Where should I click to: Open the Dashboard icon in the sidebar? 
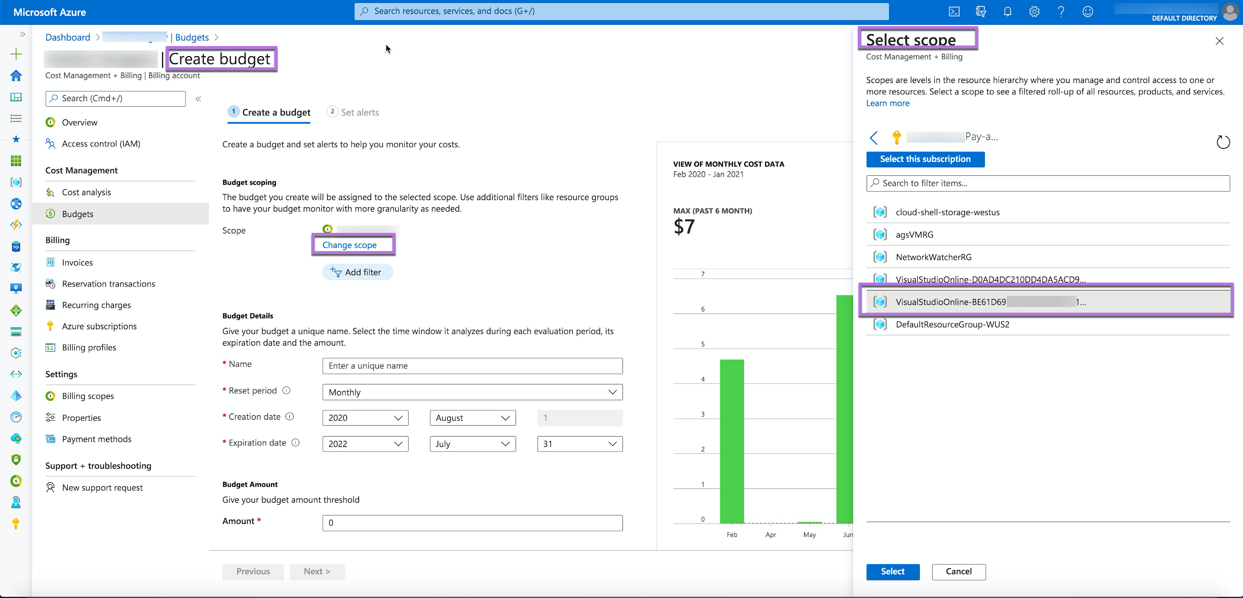coord(16,97)
